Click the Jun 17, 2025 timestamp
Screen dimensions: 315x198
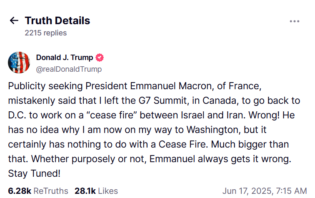[247, 191]
